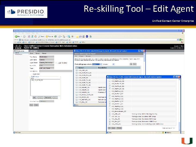The width and height of the screenshot is (196, 147).
Task: Click the IE Forward arrow button
Action: (24, 36)
